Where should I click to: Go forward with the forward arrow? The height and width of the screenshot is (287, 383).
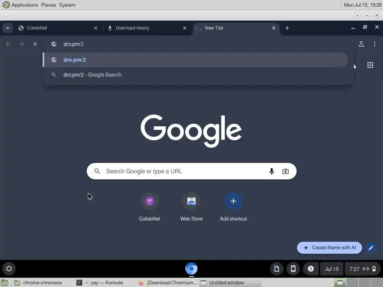(x=21, y=44)
